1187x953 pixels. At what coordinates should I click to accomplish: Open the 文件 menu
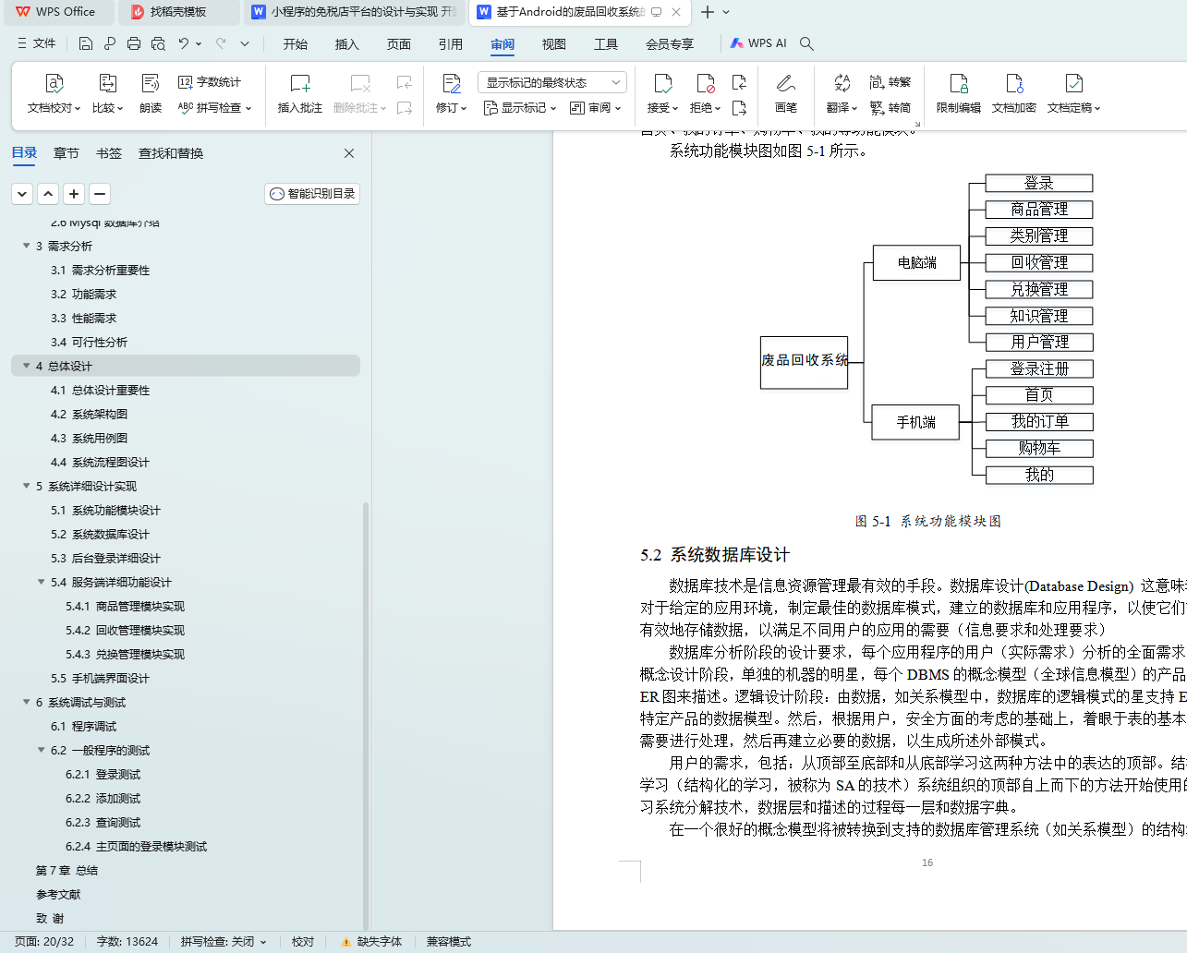tap(37, 43)
